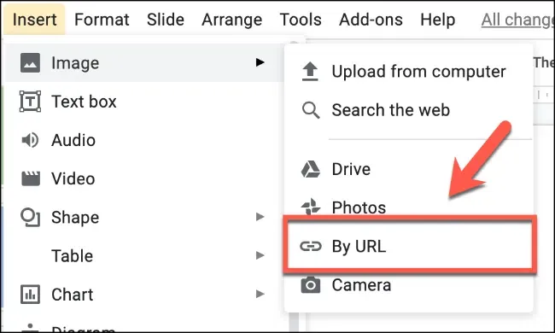Click the All changes saved link
The image size is (555, 333).
pyautogui.click(x=517, y=20)
